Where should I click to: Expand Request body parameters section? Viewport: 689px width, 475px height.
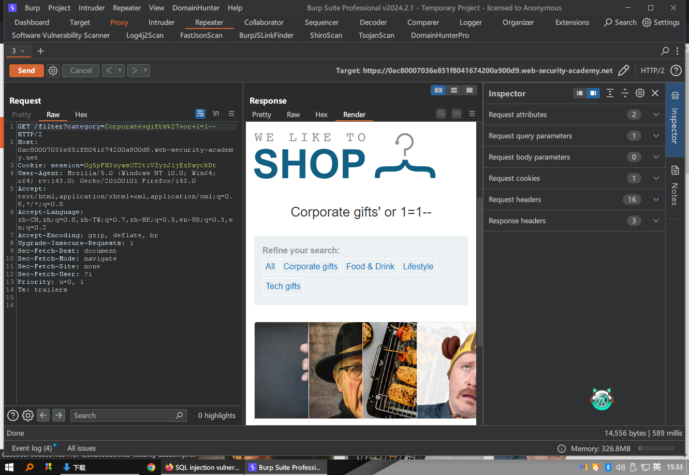pyautogui.click(x=574, y=157)
